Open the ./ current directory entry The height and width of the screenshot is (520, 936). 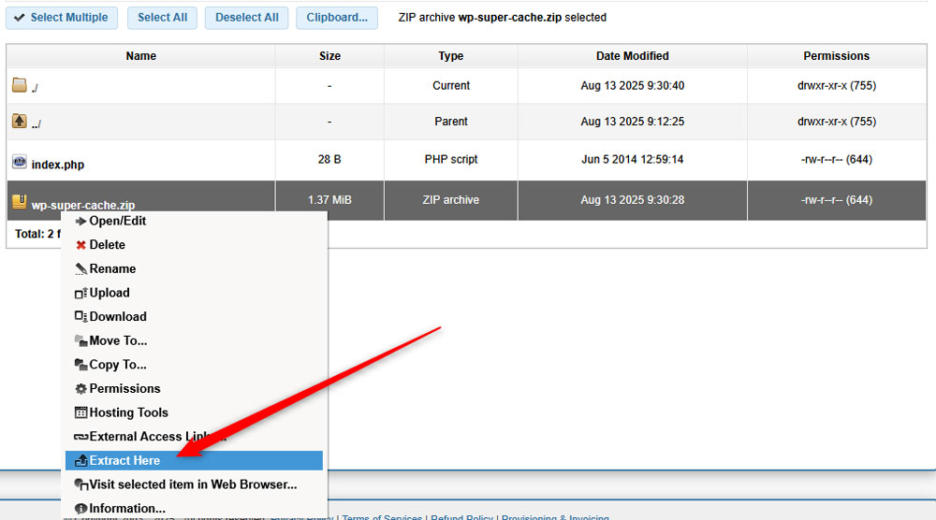coord(35,88)
